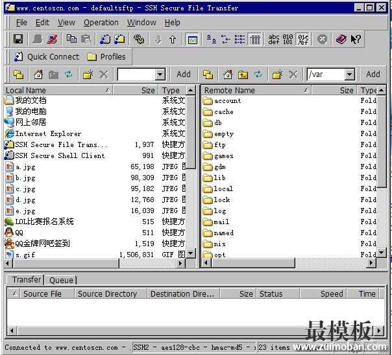Click remote pane horizontal scroll right arrow
The width and height of the screenshot is (392, 355).
pyautogui.click(x=371, y=263)
